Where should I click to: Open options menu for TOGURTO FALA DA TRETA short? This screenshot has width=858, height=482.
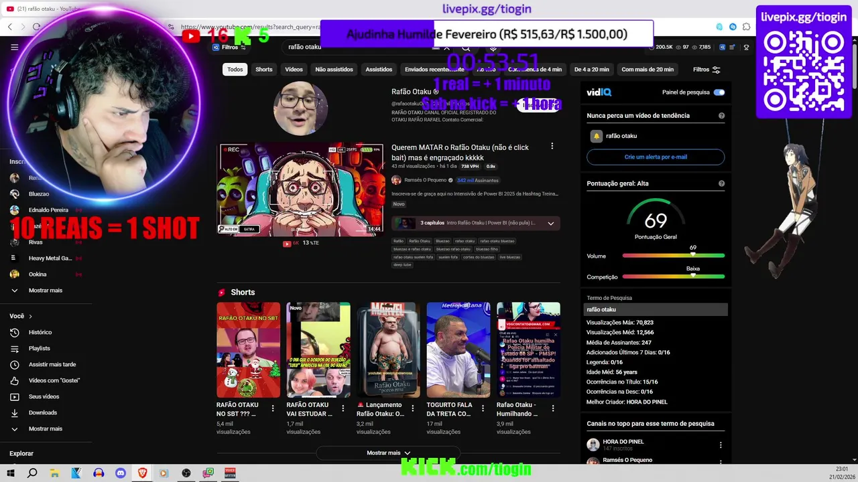coord(483,408)
